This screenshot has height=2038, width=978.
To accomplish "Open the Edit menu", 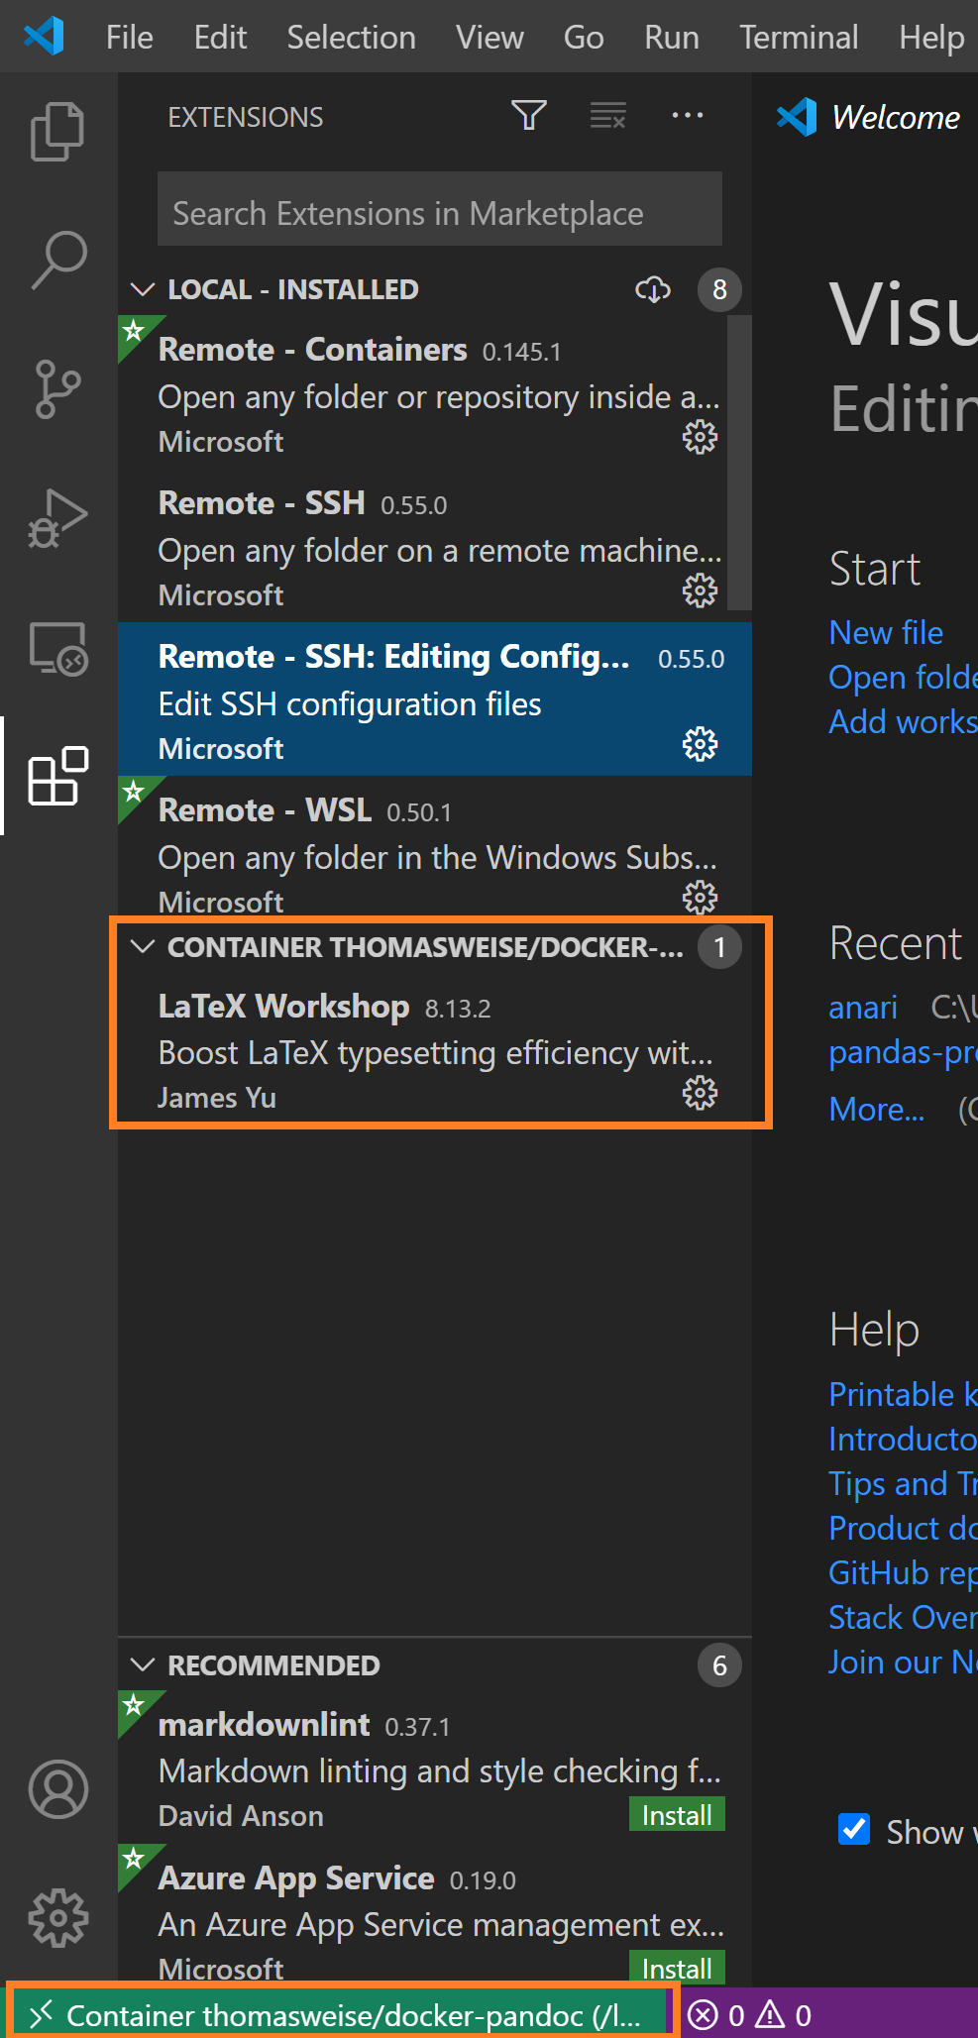I will [x=220, y=38].
